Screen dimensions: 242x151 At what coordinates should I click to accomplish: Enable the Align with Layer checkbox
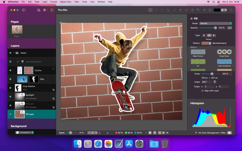pos(202,91)
